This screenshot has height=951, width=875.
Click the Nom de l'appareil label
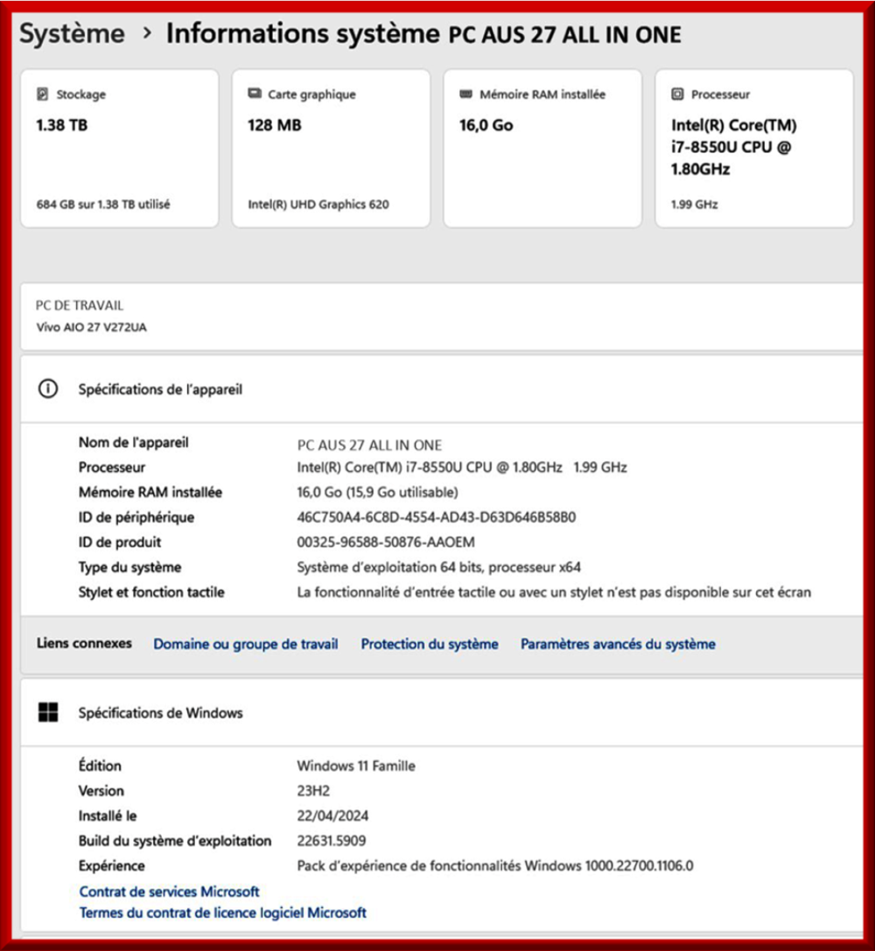[x=133, y=443]
